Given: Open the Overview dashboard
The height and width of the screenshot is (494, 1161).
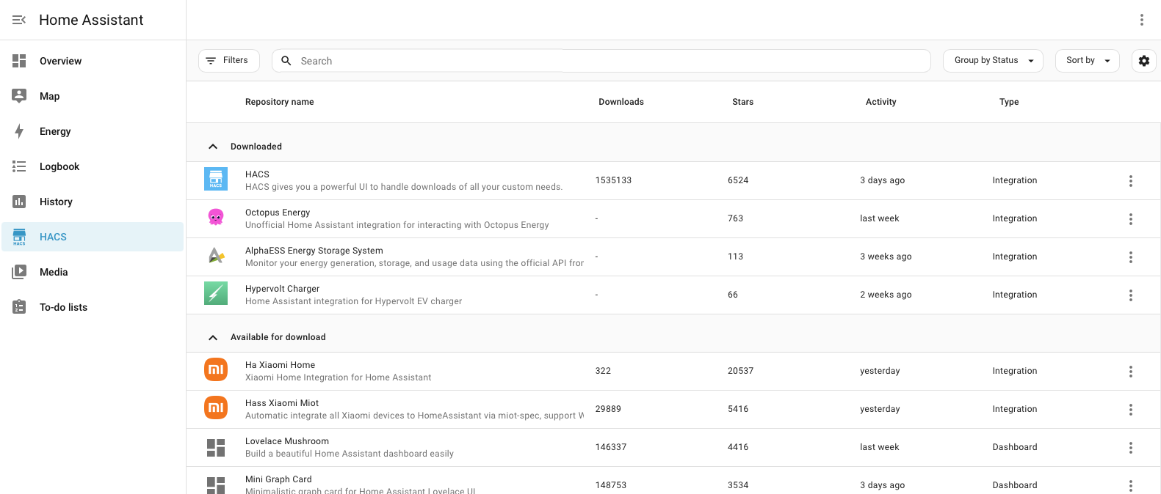Looking at the screenshot, I should coord(93,61).
